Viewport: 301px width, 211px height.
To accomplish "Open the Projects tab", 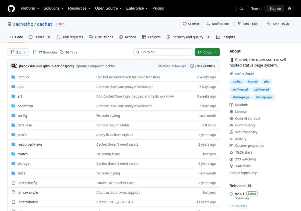I will [151, 37].
